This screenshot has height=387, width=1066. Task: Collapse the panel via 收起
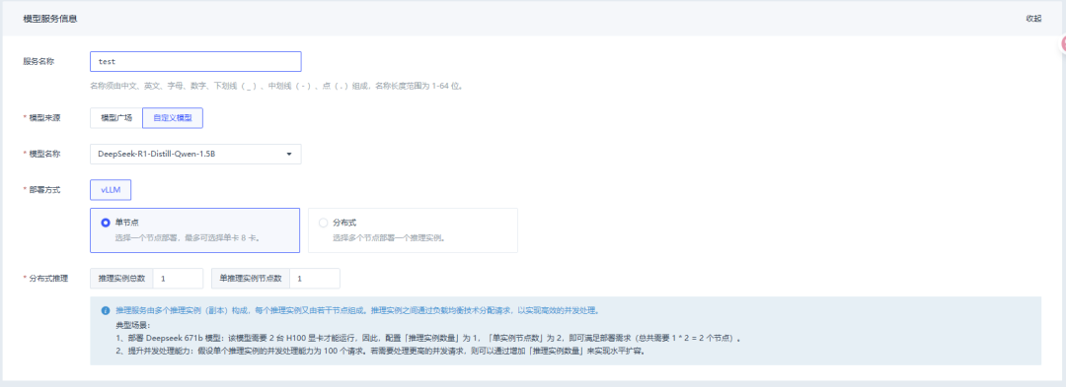tap(1033, 19)
